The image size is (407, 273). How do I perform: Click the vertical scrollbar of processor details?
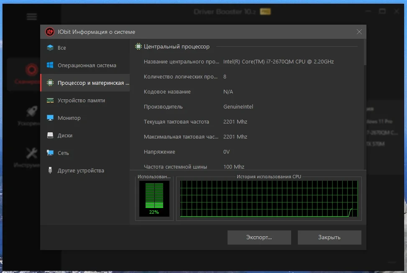pos(365,53)
